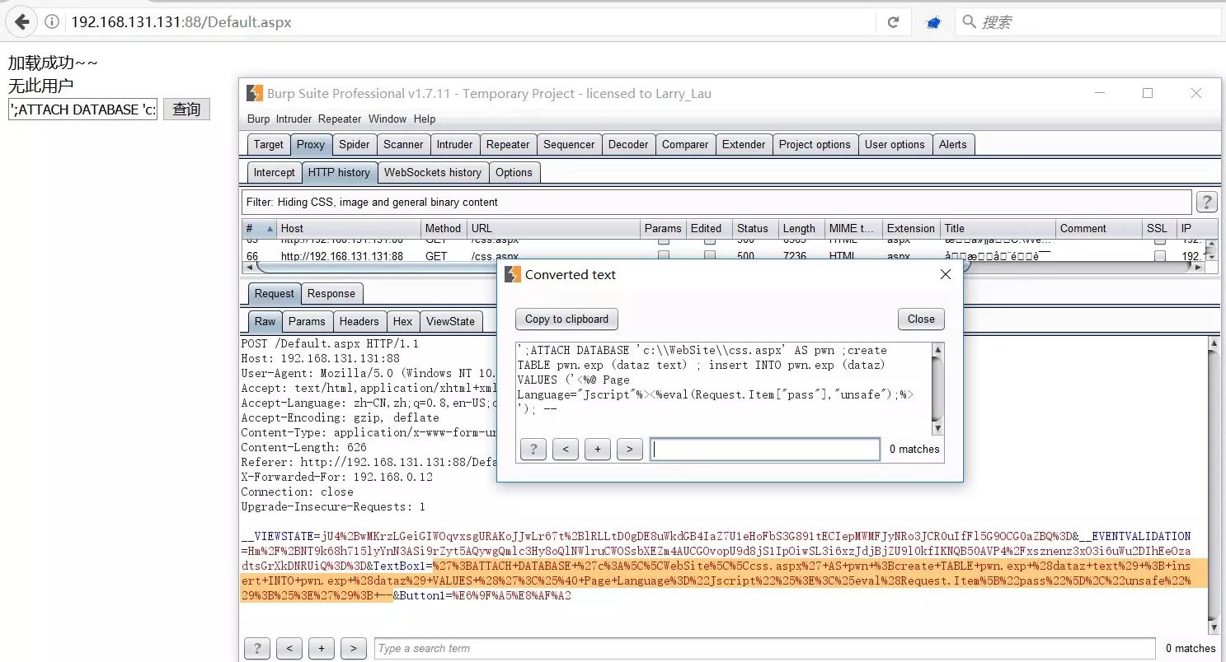Select the Intercept sub-tab

pyautogui.click(x=274, y=172)
